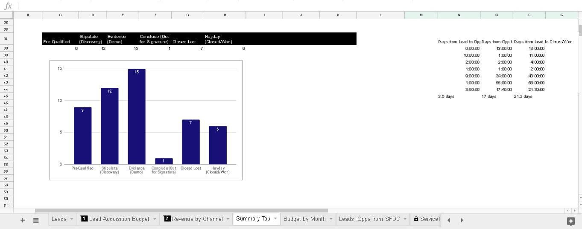Add a new sheet with plus button
This screenshot has width=582, height=229.
point(23,220)
